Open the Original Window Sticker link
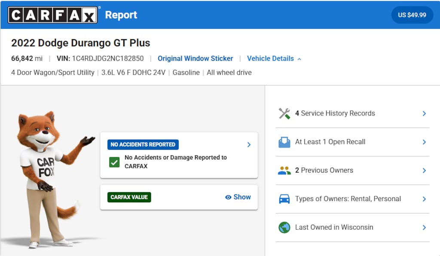This screenshot has width=440, height=256. click(196, 58)
